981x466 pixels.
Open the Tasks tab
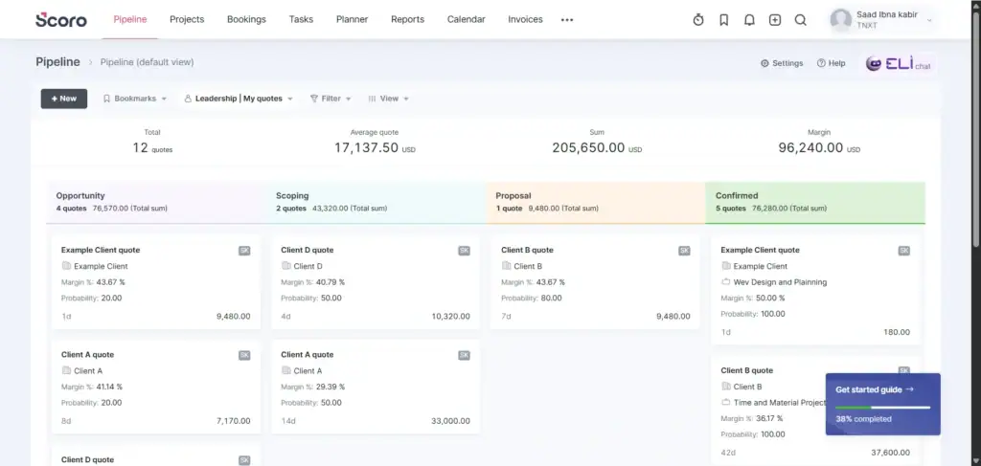pos(301,19)
